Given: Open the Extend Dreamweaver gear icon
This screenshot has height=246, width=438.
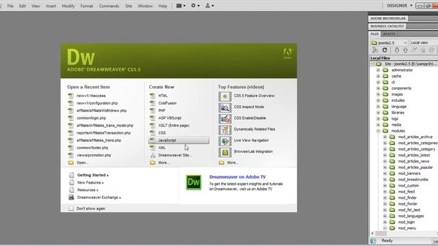Looking at the screenshot, I should point(195,5).
